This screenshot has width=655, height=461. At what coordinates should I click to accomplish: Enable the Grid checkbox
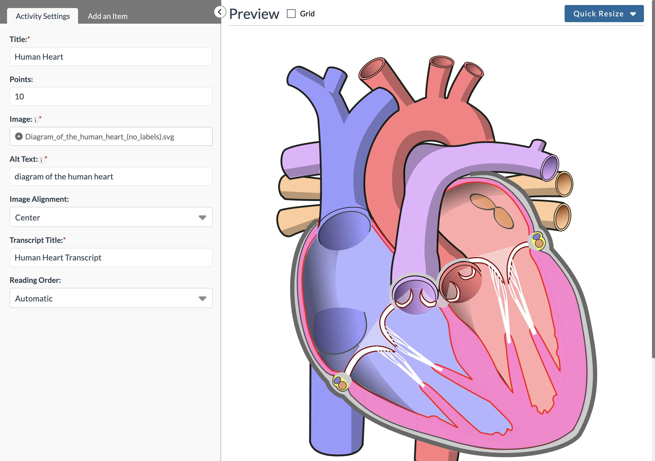point(291,14)
